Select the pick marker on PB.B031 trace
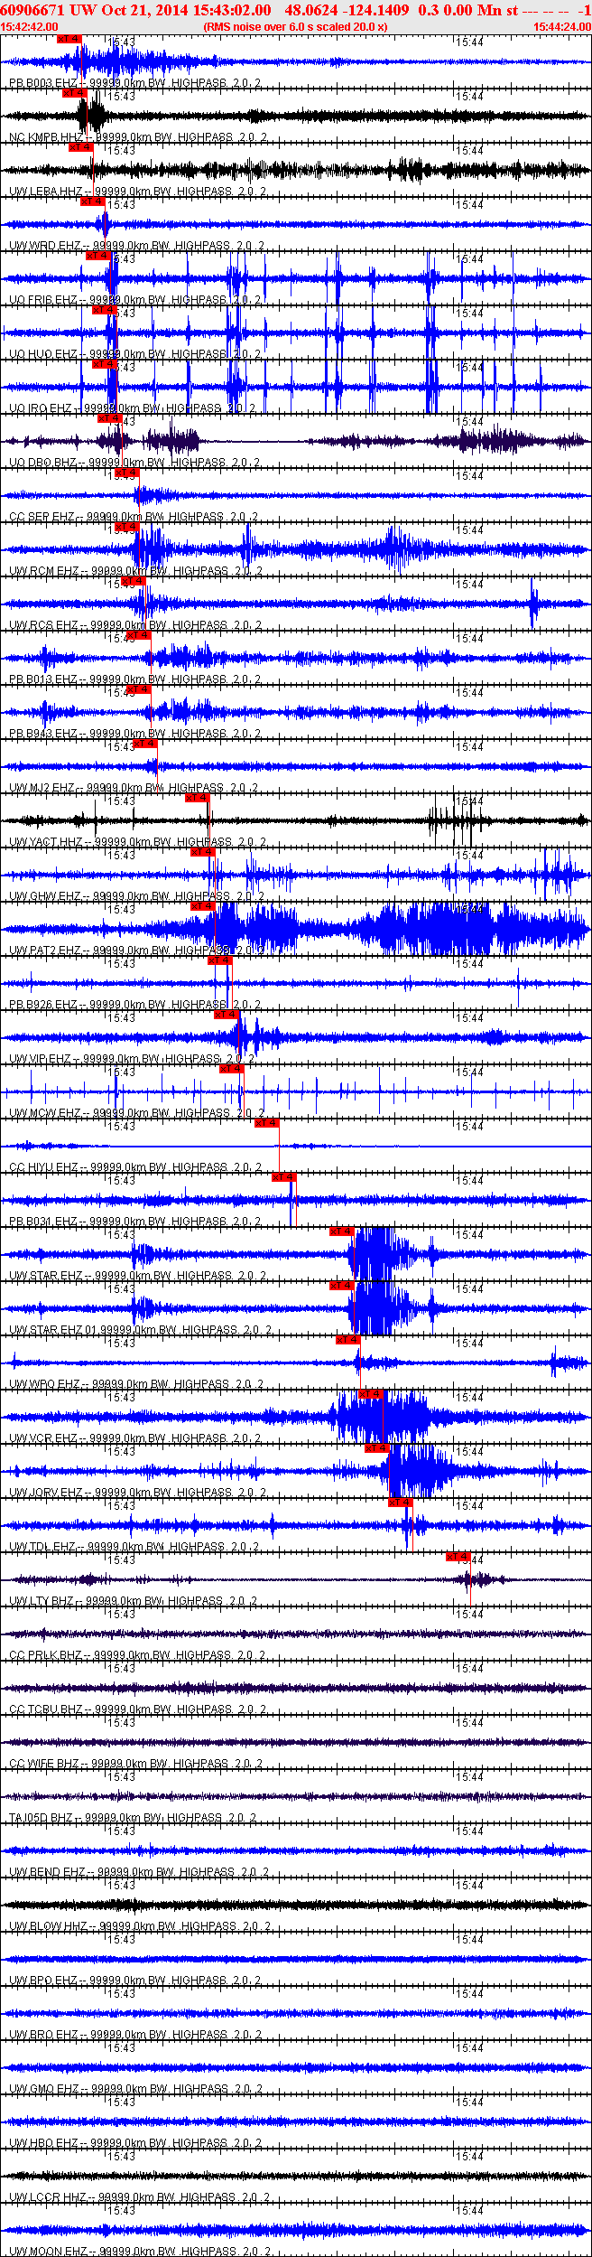Image resolution: width=592 pixels, height=2257 pixels. tap(284, 1176)
